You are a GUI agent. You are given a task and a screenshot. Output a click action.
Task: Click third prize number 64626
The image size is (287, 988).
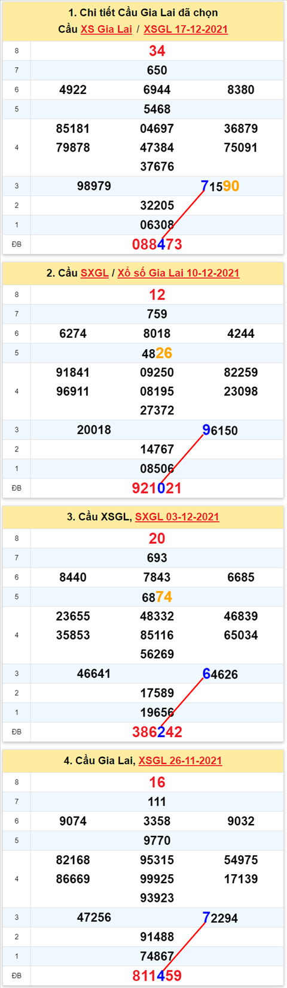[220, 674]
